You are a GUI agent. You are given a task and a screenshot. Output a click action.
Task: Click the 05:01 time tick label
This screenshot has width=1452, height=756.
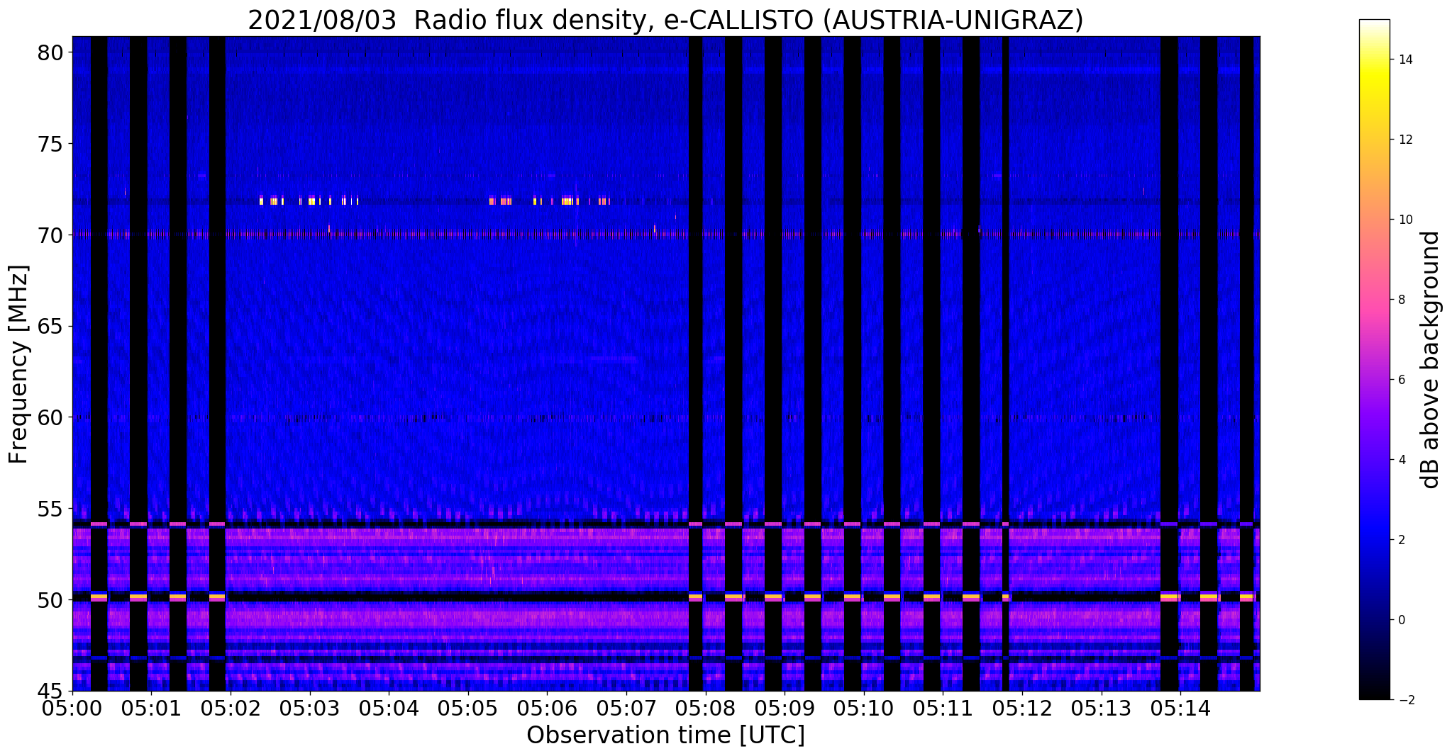(x=151, y=709)
